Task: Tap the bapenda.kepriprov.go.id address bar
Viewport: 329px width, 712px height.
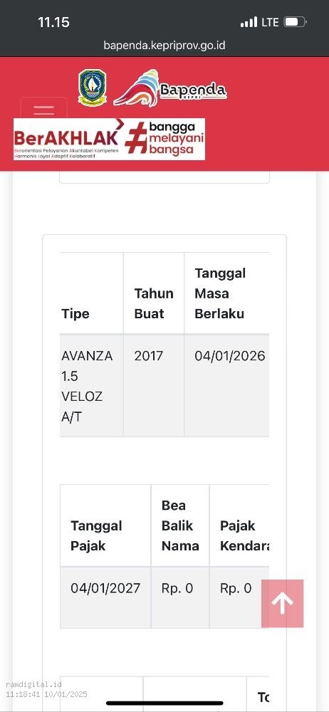Action: [x=164, y=46]
